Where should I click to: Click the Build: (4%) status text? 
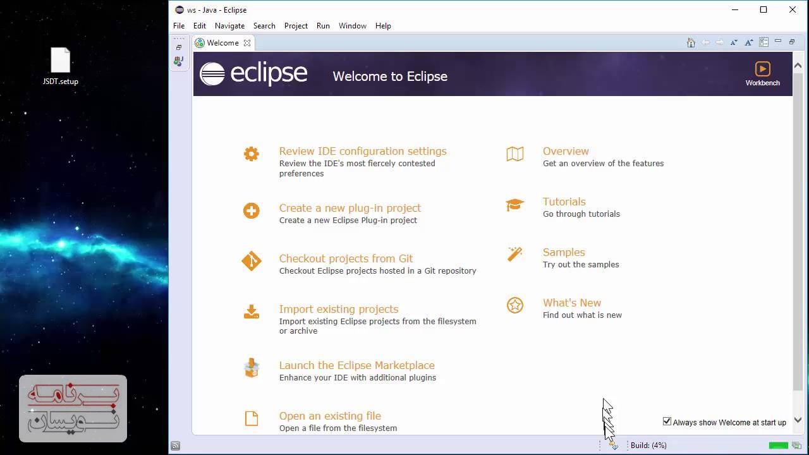tap(648, 446)
